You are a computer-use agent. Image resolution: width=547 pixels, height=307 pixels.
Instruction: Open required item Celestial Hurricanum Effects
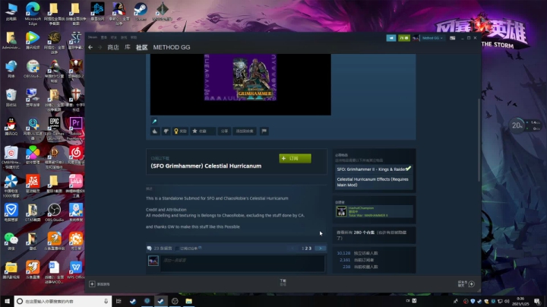(x=374, y=182)
